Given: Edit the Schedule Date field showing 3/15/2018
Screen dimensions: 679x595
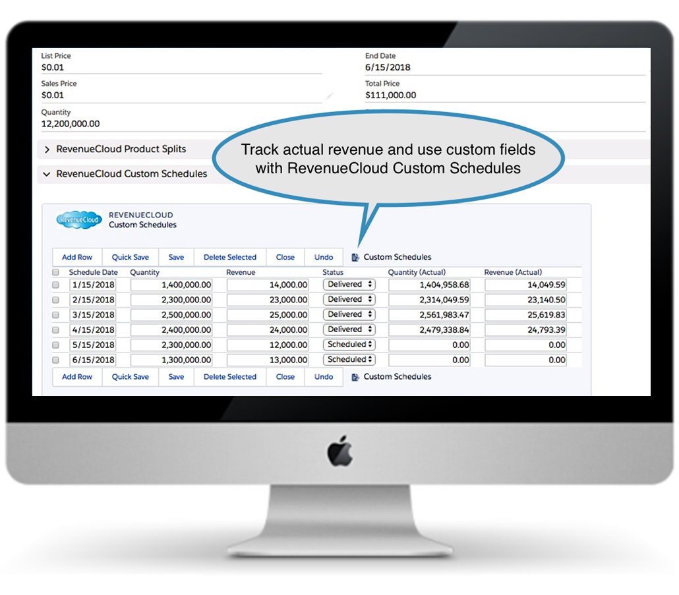Looking at the screenshot, I should (x=93, y=315).
